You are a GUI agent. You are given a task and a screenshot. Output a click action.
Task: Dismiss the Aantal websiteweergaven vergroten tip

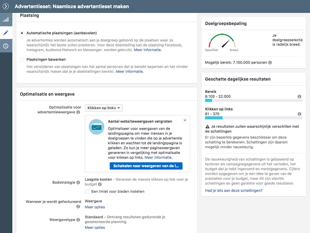coord(185,120)
